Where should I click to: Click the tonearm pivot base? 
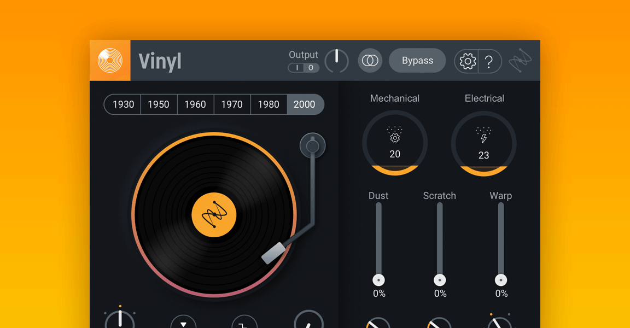(x=313, y=146)
